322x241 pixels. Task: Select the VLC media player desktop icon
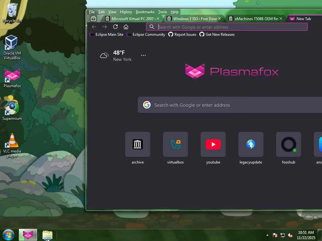(12, 146)
